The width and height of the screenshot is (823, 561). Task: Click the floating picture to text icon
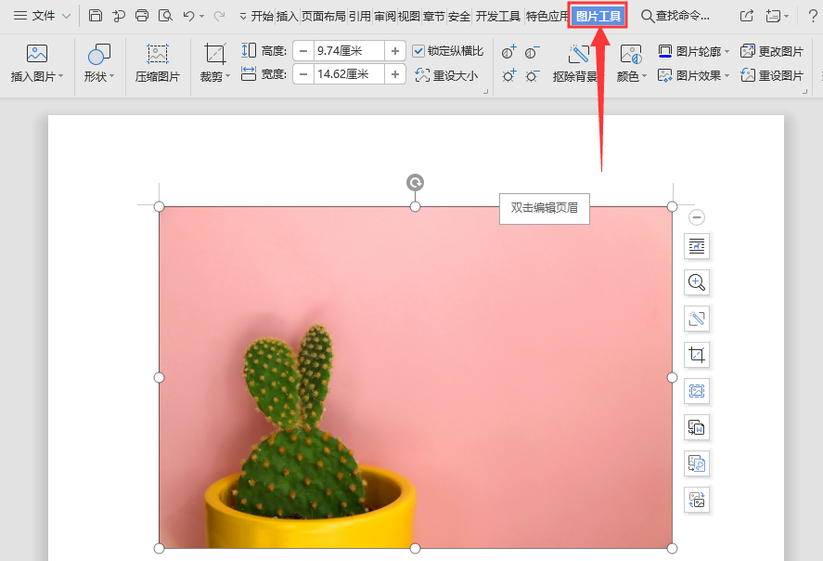[x=697, y=427]
